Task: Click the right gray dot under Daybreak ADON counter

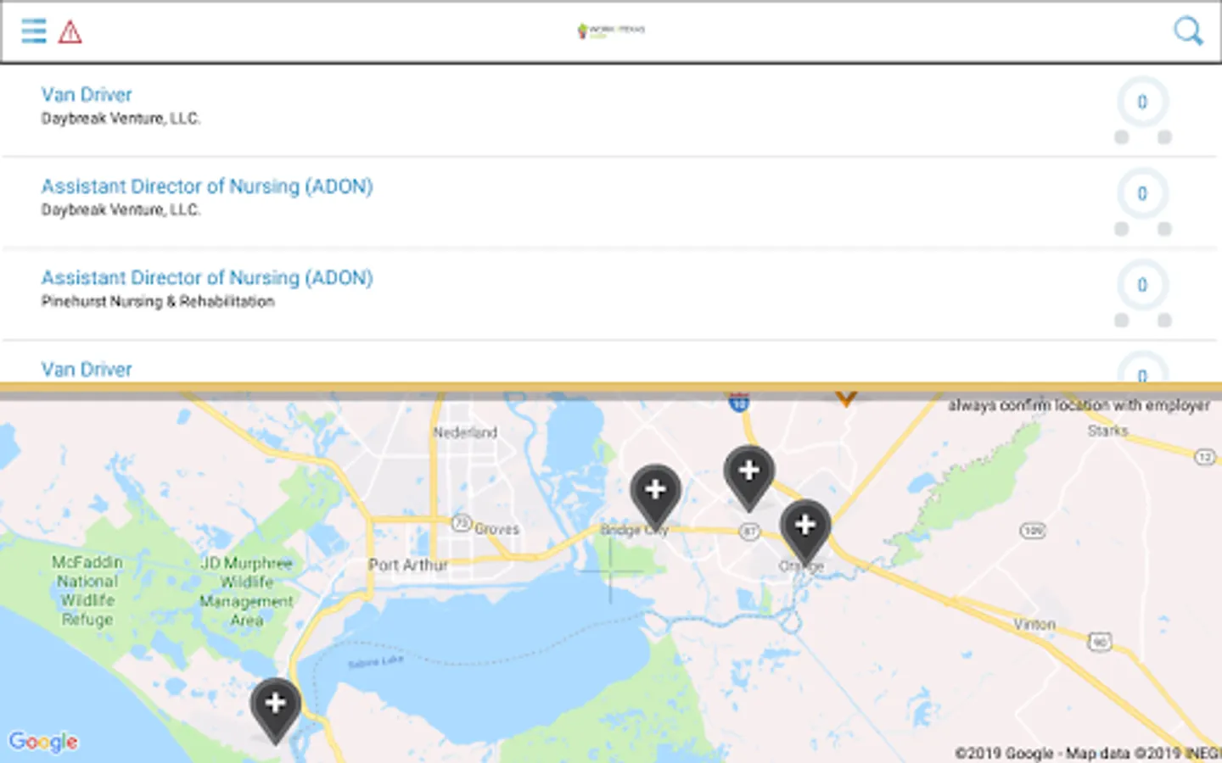Action: (x=1164, y=229)
